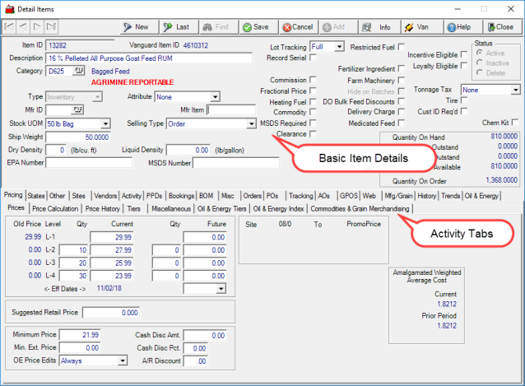Enable the Record Serial checkbox
525x386 pixels.
(314, 58)
